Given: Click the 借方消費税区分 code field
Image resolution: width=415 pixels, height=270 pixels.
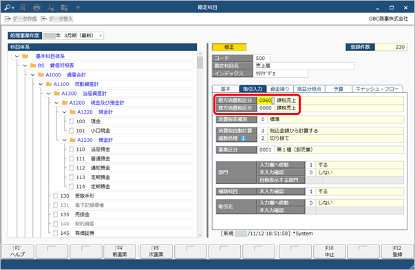Looking at the screenshot, I should [266, 101].
